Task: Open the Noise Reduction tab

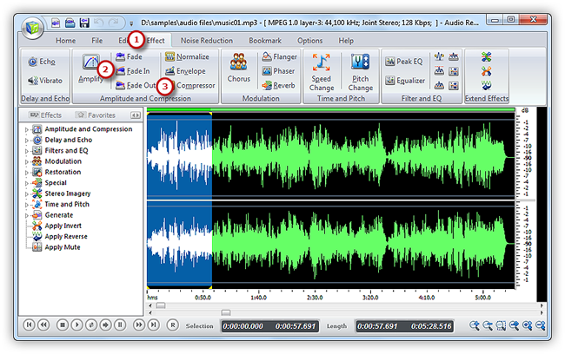Action: [207, 41]
